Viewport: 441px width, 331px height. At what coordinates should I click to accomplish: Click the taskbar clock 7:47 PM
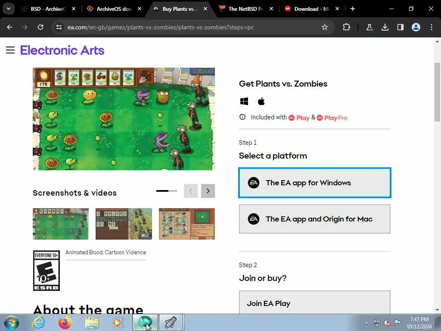coord(419,323)
